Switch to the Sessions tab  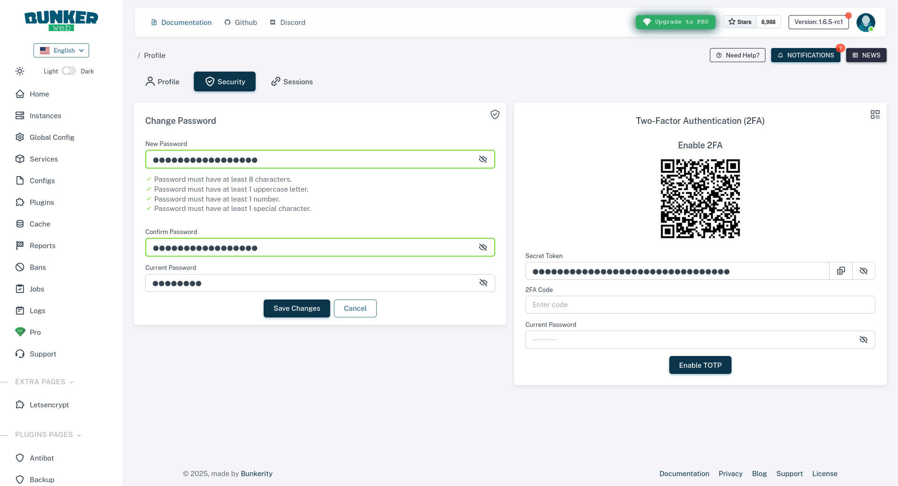[292, 81]
